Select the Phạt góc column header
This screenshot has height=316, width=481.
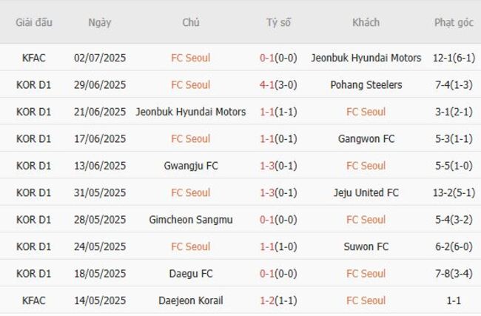pyautogui.click(x=454, y=22)
